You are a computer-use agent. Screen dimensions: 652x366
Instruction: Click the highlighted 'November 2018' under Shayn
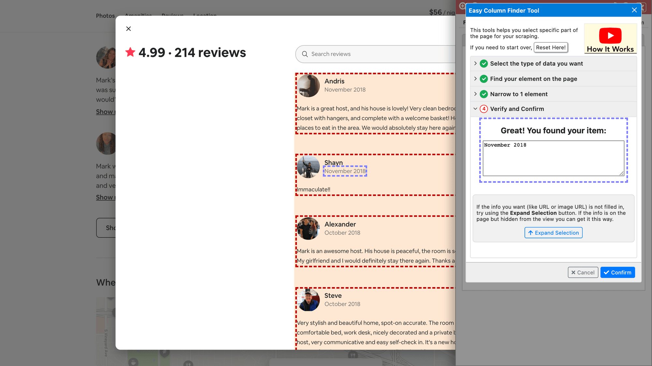[345, 171]
